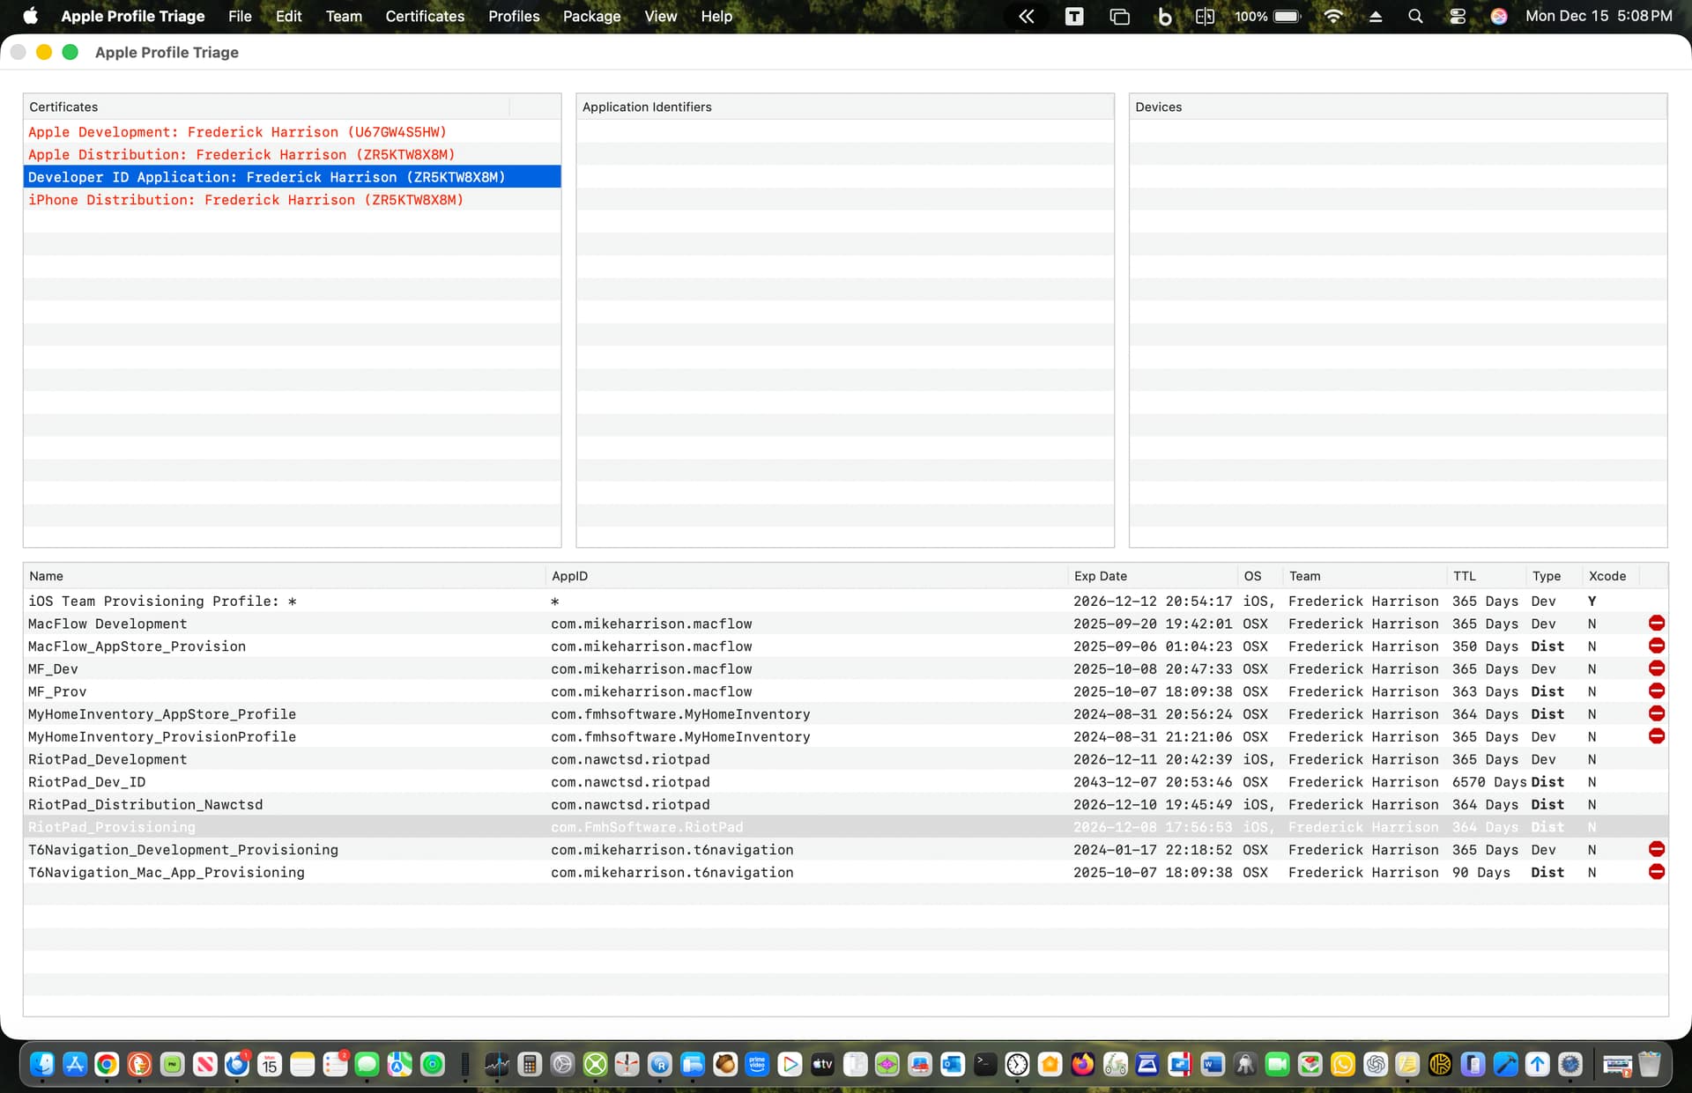
Task: Open Control Center from menu bar
Action: [x=1458, y=16]
